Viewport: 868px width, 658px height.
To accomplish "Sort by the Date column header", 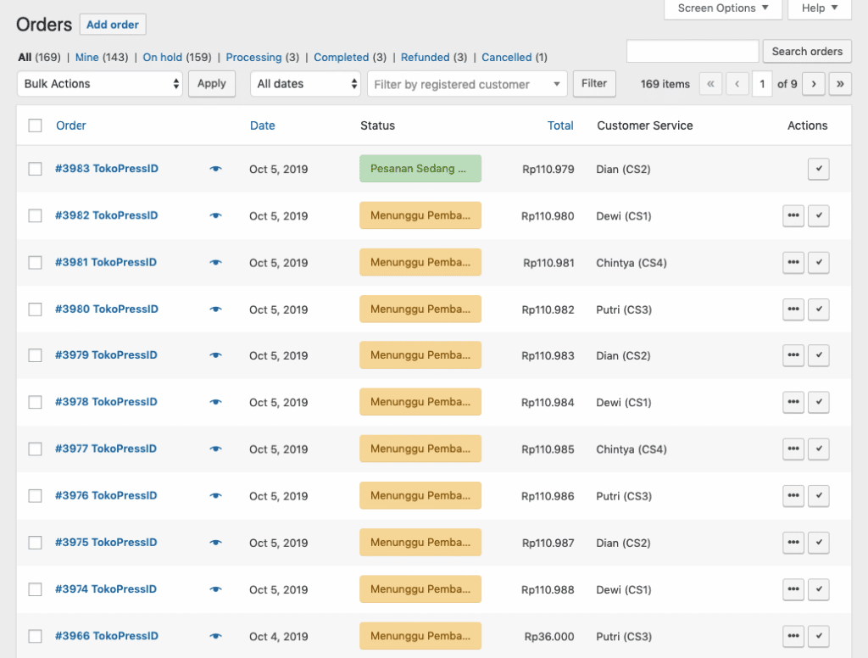I will point(263,125).
